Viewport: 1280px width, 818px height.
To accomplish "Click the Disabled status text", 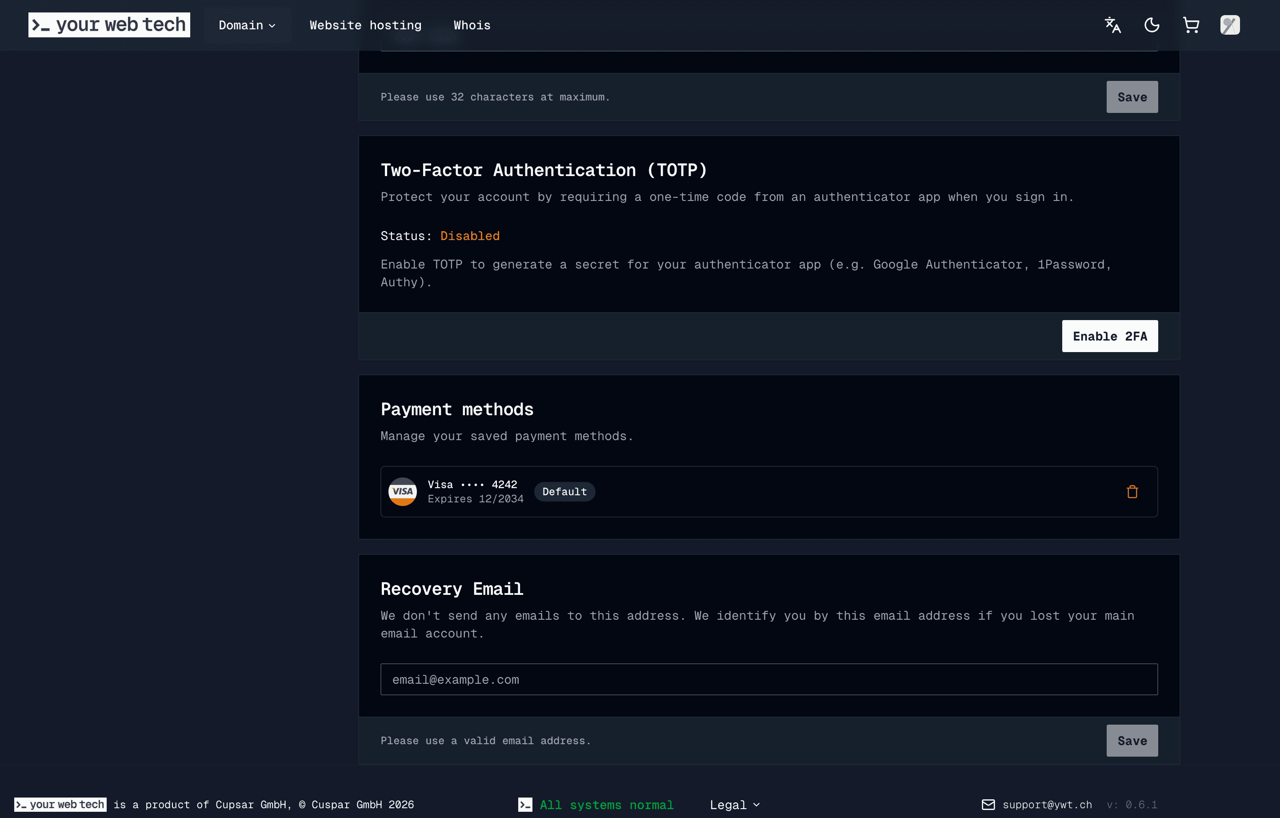I will point(470,236).
